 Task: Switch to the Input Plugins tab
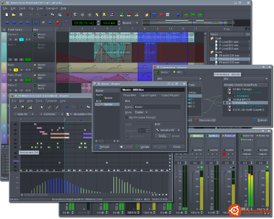pos(149,95)
